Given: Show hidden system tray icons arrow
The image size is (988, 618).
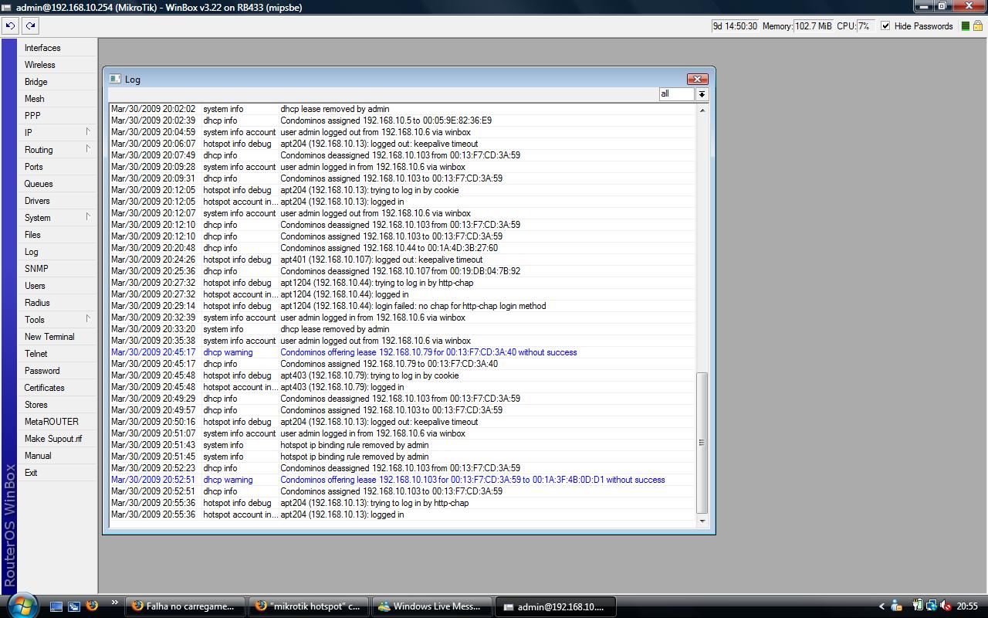Looking at the screenshot, I should pyautogui.click(x=881, y=606).
